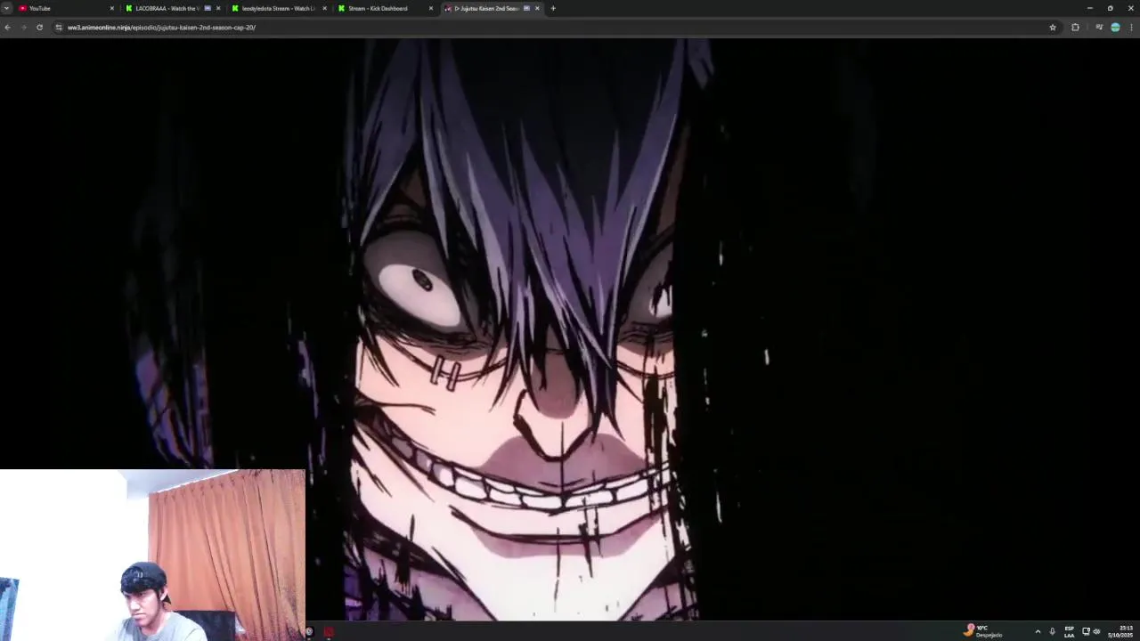
Task: Open the taskbar clock and date
Action: coord(1120,631)
